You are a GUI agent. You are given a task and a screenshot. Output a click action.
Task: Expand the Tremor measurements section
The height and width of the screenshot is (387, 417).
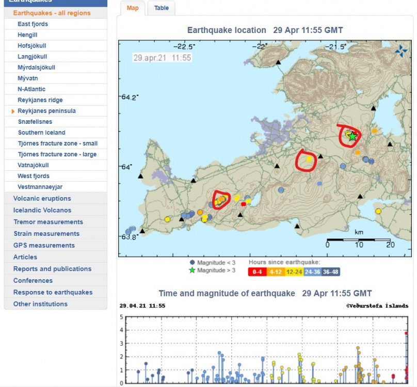point(48,222)
